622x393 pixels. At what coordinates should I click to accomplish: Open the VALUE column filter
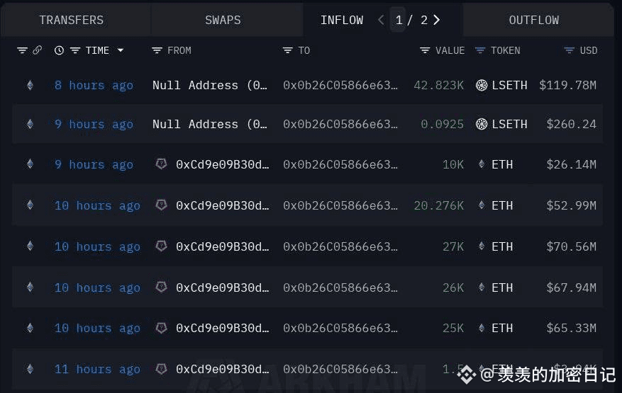coord(425,50)
